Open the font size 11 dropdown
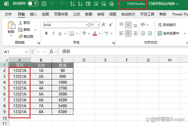This screenshot has width=188, height=126. tap(98, 25)
